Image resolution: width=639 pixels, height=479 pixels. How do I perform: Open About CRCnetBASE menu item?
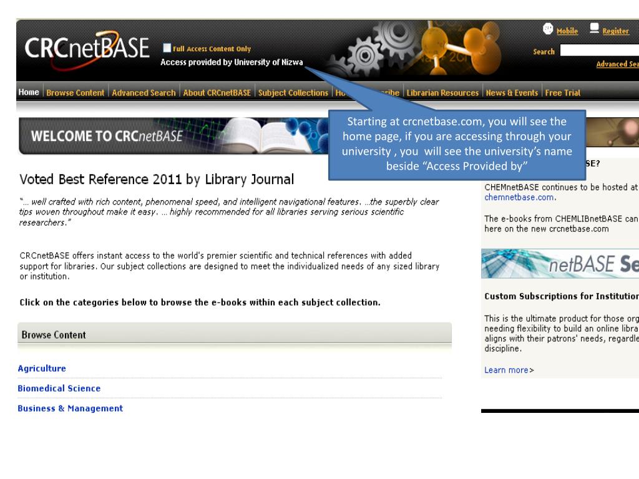[217, 93]
